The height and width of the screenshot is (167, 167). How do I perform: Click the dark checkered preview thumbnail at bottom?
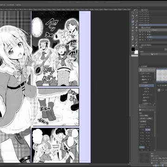[x=145, y=157]
